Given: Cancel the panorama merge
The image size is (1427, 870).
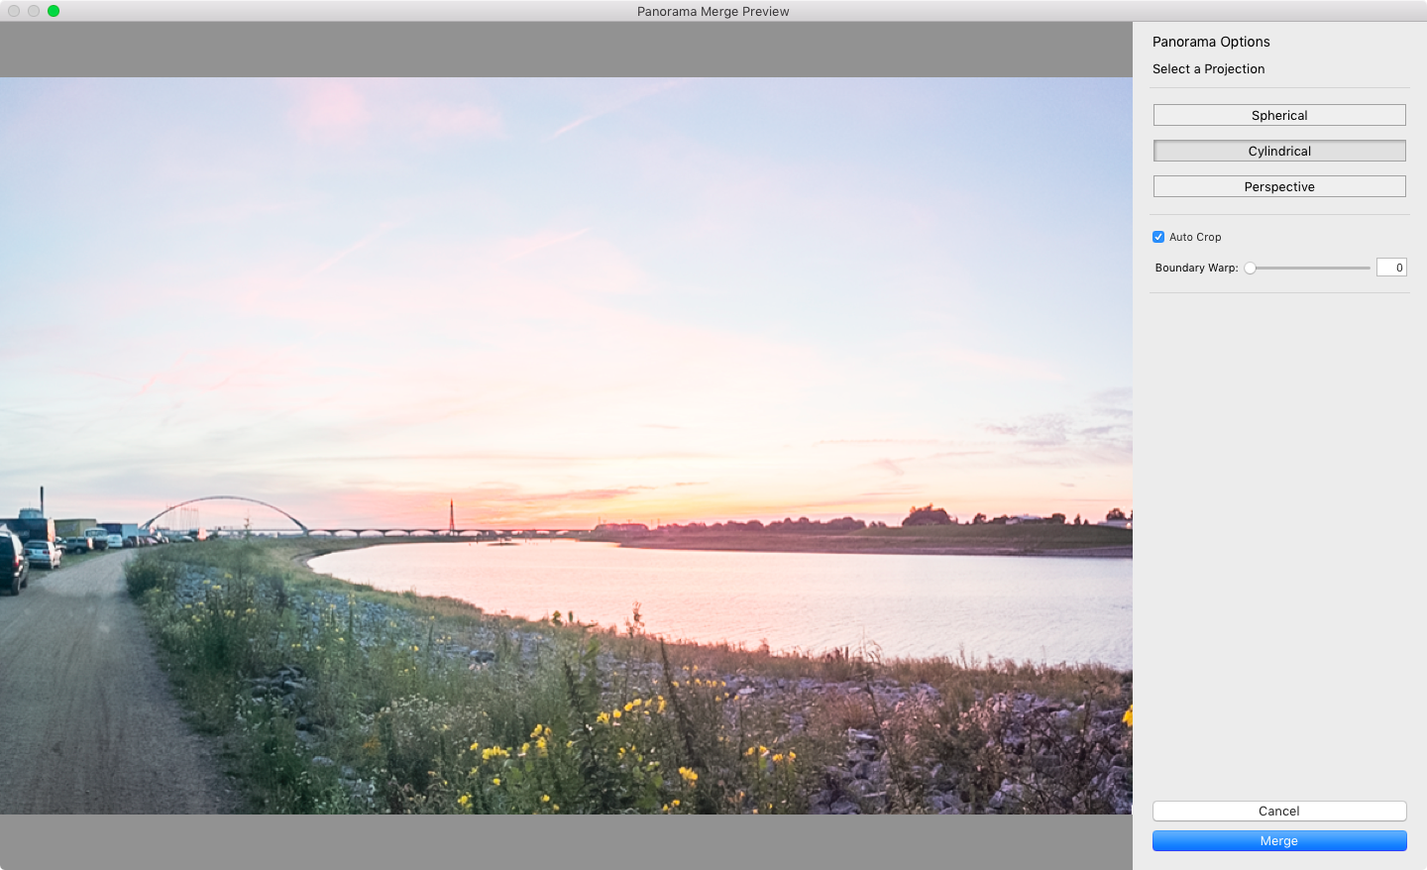Looking at the screenshot, I should click(x=1279, y=811).
